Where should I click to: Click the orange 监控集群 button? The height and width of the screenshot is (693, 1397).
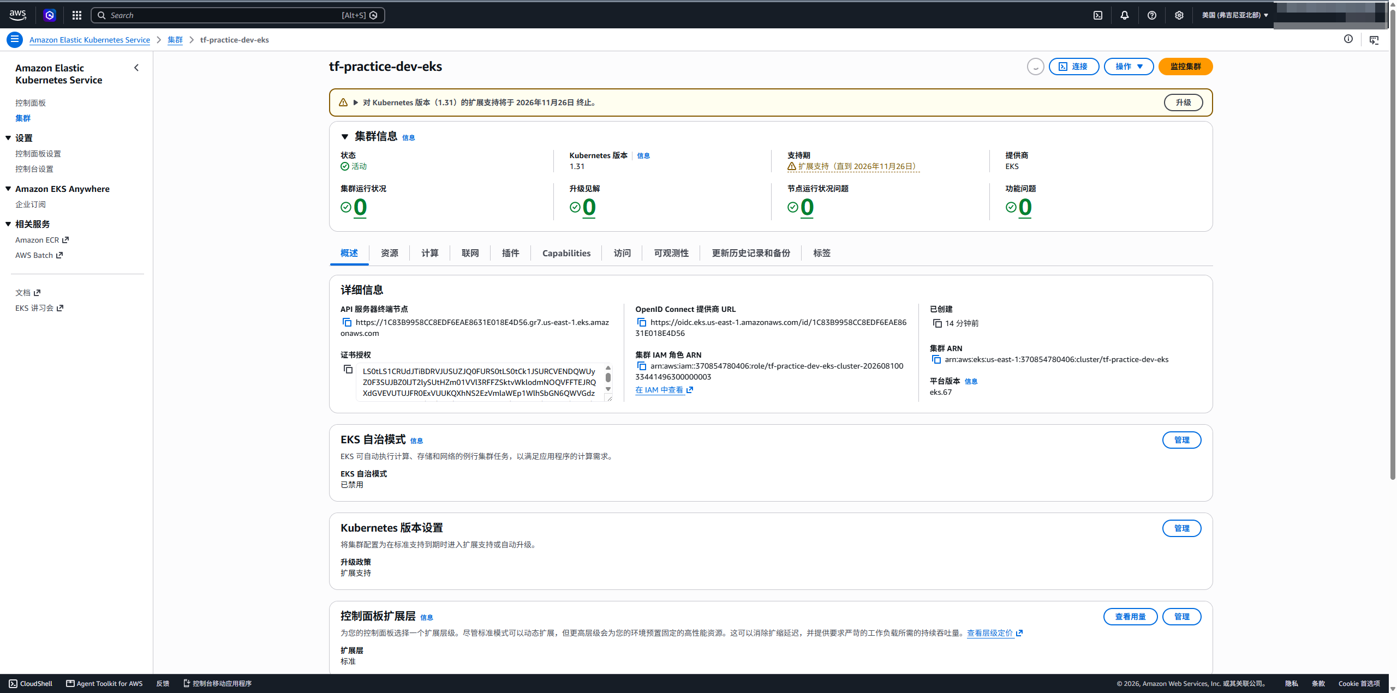click(1186, 67)
